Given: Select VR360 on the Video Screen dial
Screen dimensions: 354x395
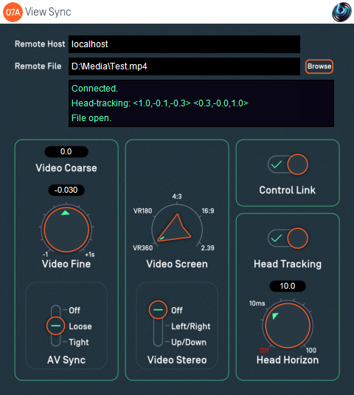Looking at the screenshot, I should pyautogui.click(x=142, y=248).
